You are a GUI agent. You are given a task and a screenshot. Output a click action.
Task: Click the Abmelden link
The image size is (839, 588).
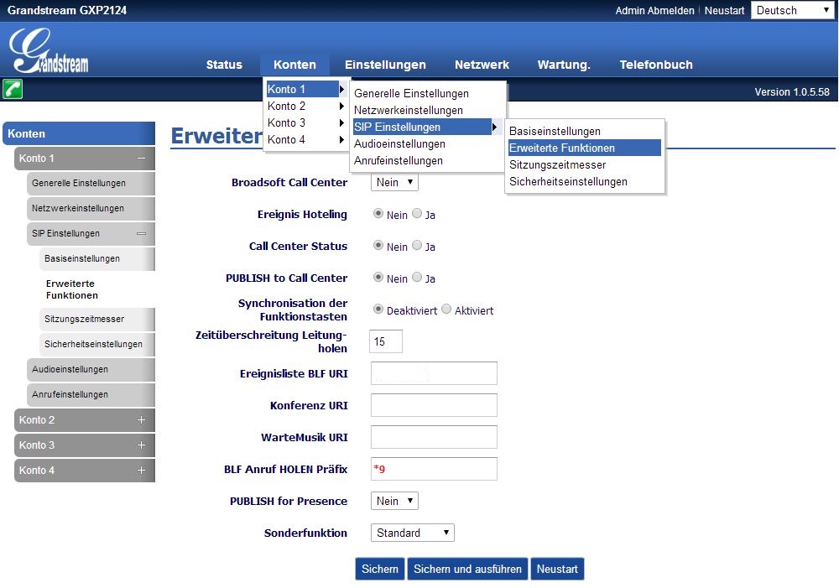click(x=672, y=11)
